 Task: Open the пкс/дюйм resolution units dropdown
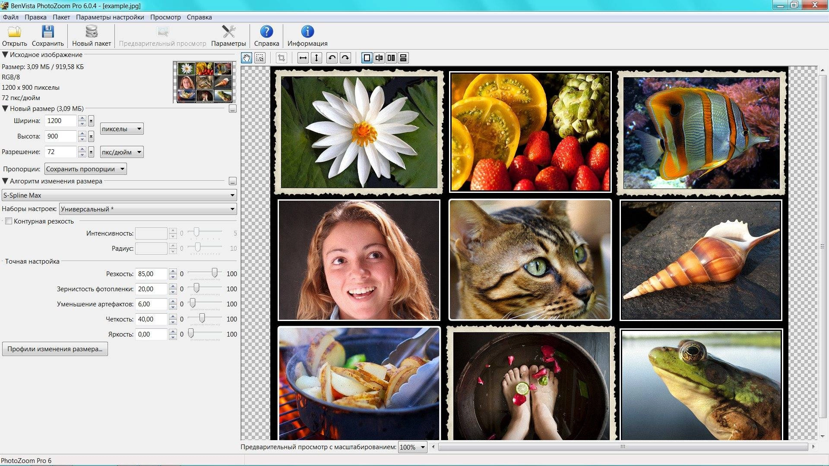(x=122, y=152)
